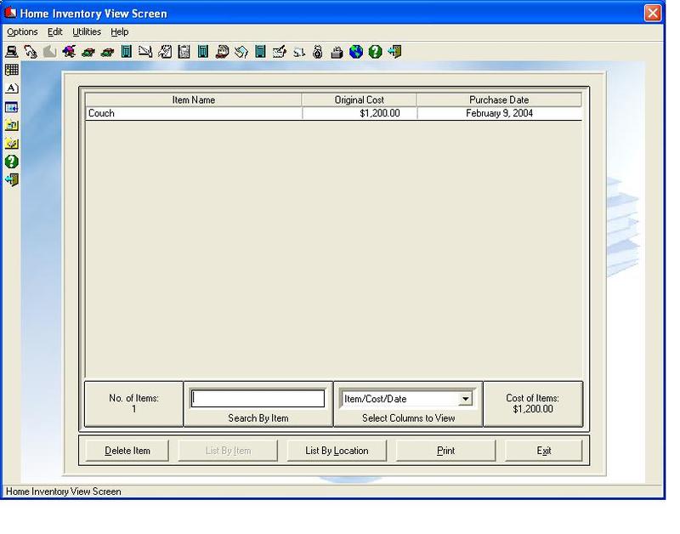Image resolution: width=680 pixels, height=534 pixels.
Task: Open the Help menu
Action: pos(119,31)
